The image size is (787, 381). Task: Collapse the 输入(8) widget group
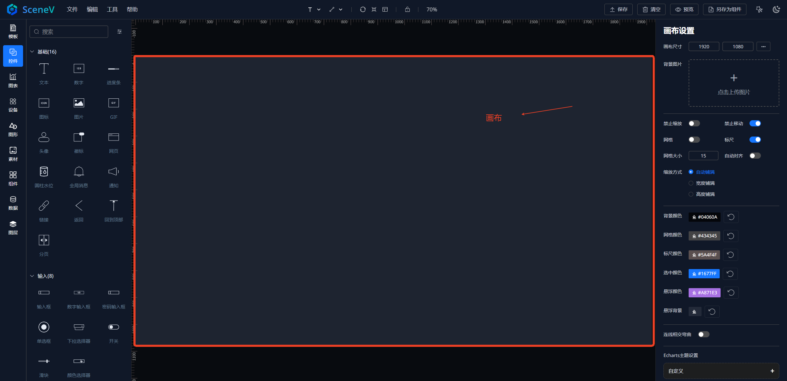pyautogui.click(x=32, y=276)
